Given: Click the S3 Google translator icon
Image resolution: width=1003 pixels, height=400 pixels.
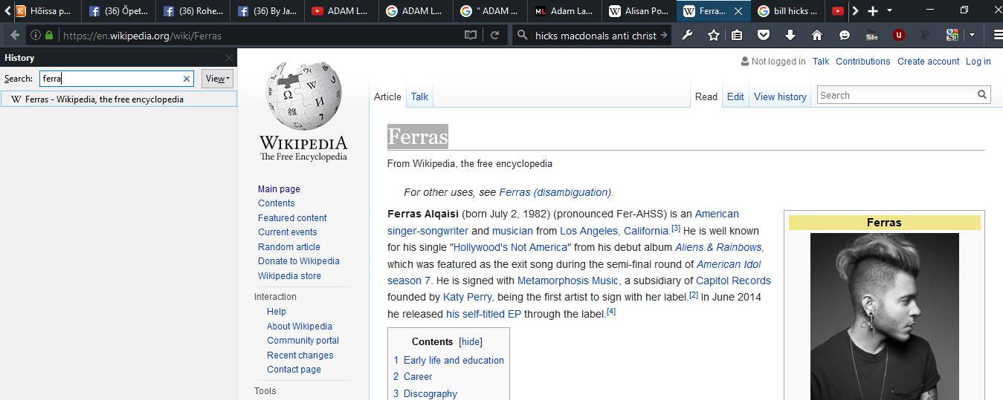Looking at the screenshot, I should [x=952, y=35].
